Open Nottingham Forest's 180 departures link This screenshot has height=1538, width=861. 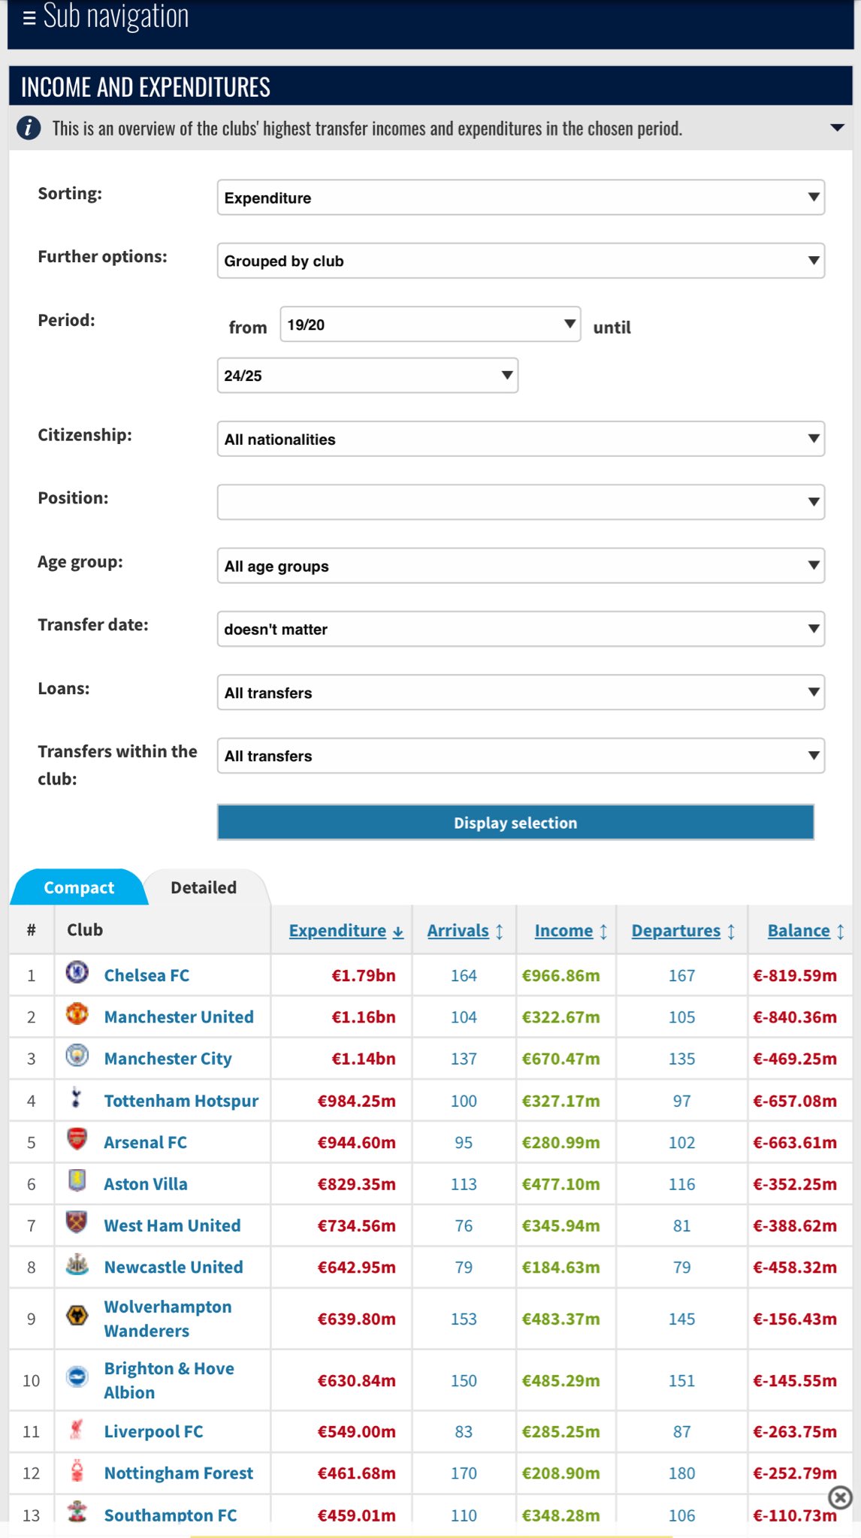(x=681, y=1473)
